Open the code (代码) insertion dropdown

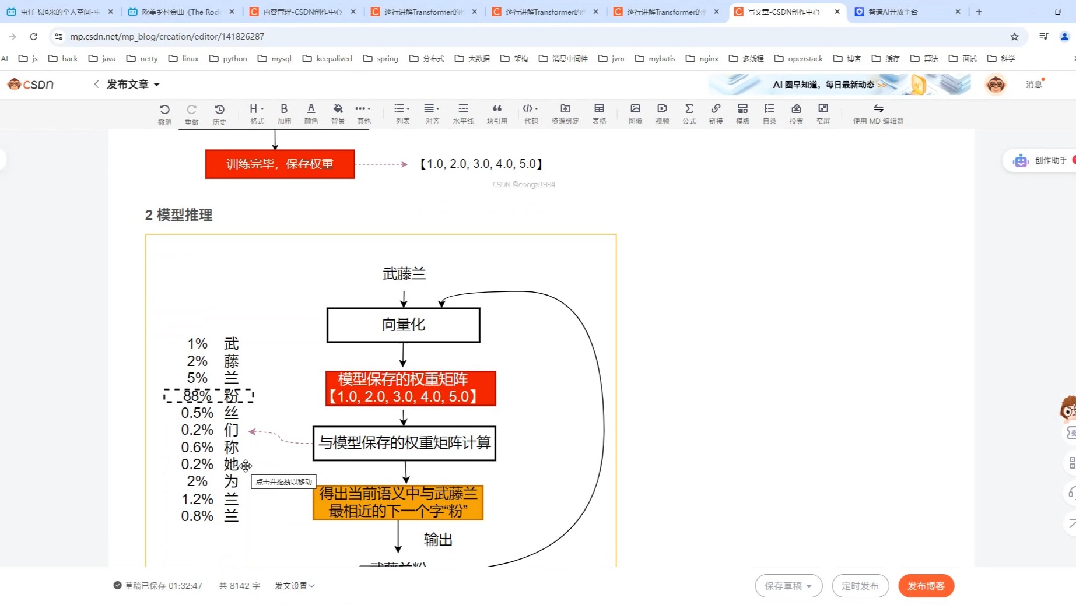pyautogui.click(x=531, y=114)
